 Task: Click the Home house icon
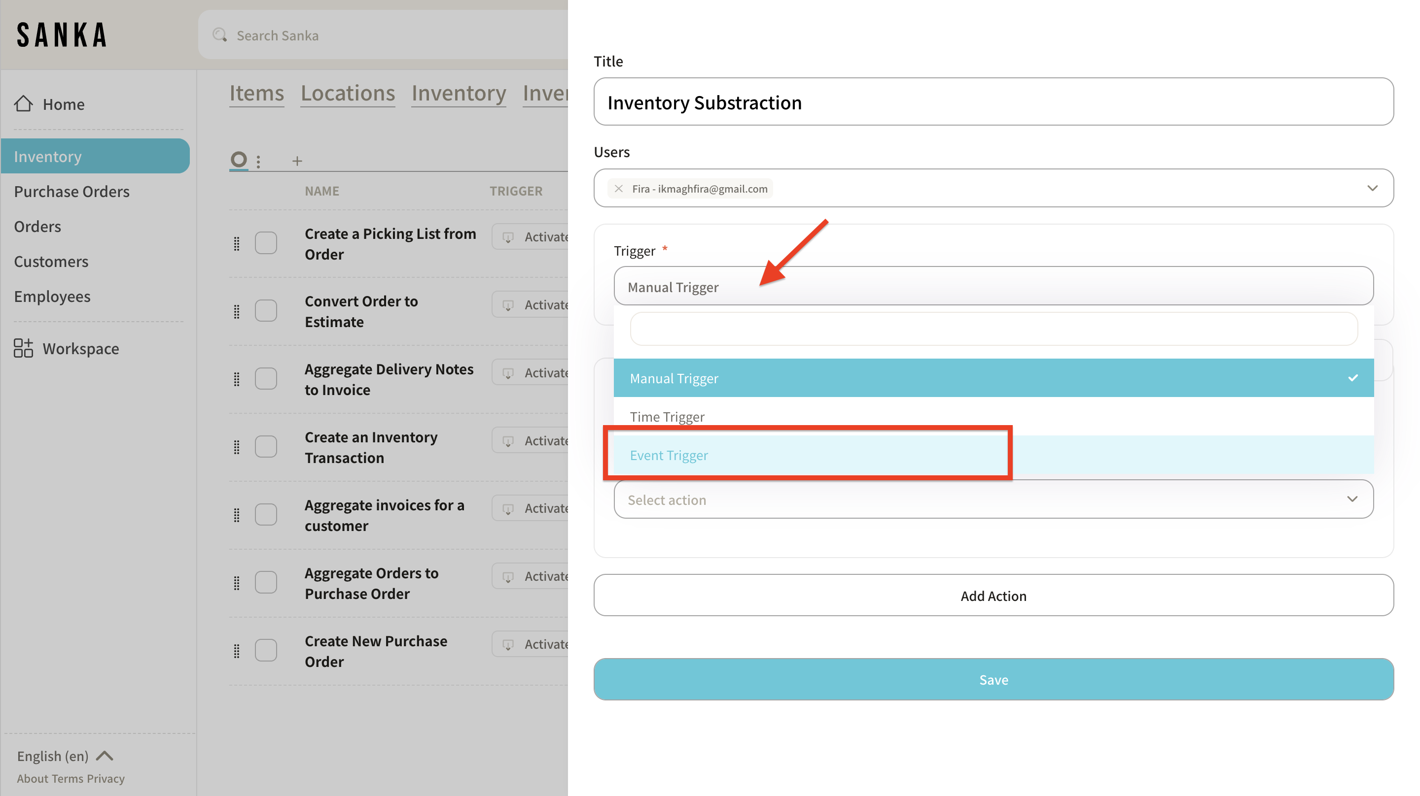click(23, 103)
